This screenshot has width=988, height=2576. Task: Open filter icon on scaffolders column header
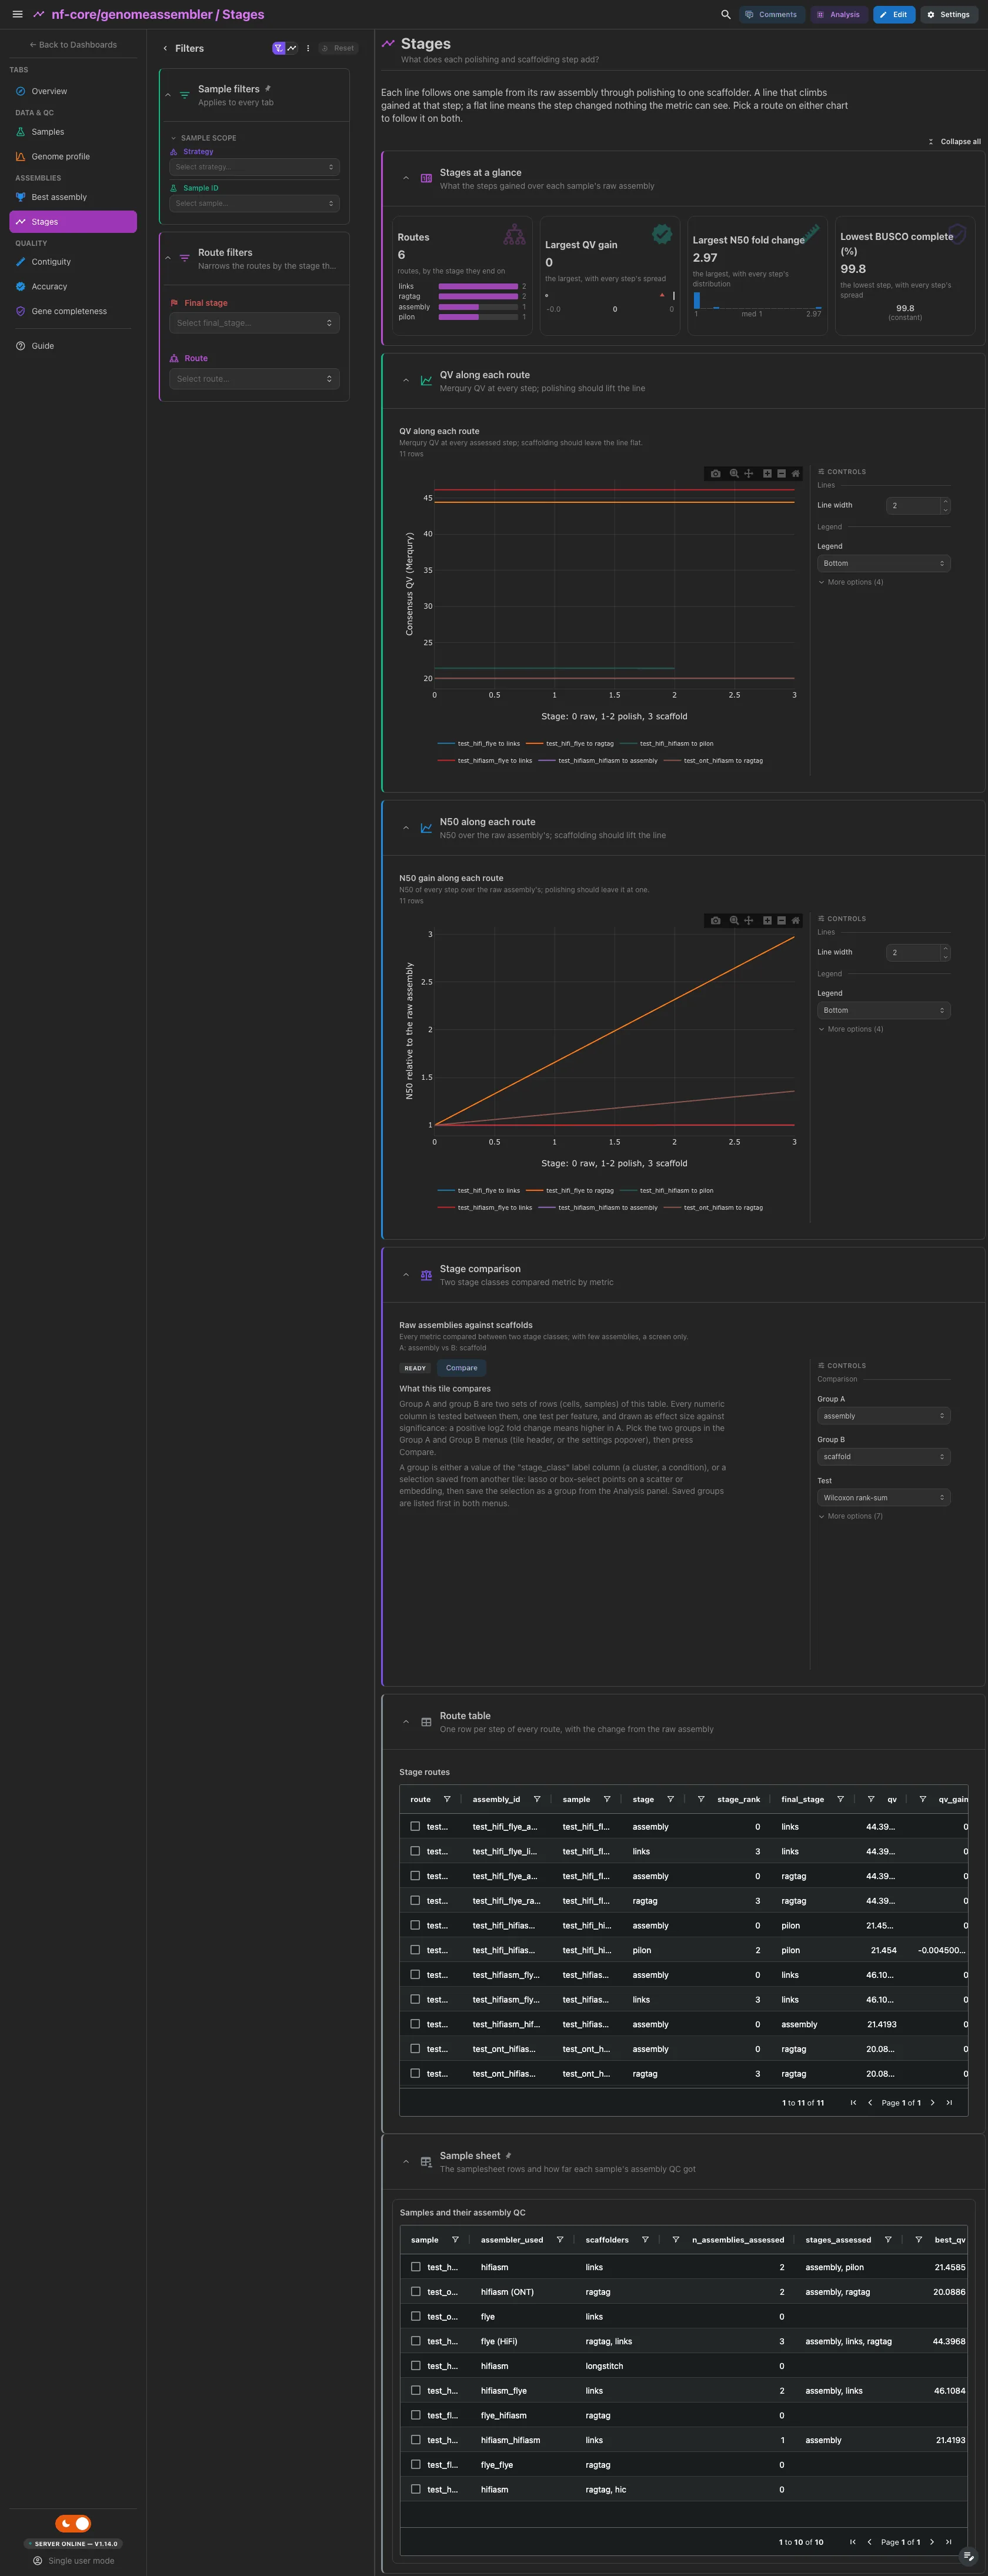coord(645,2239)
